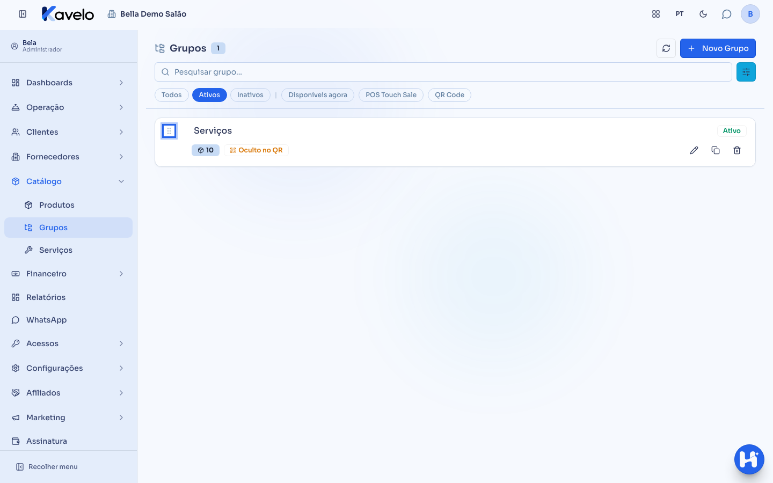Screen dimensions: 773x483
Task: Expand the Operação menu
Action: click(68, 107)
